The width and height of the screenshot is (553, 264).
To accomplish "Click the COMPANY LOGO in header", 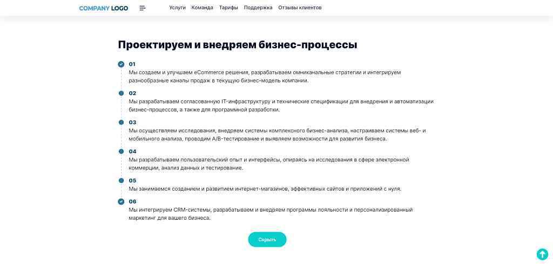I will [104, 8].
